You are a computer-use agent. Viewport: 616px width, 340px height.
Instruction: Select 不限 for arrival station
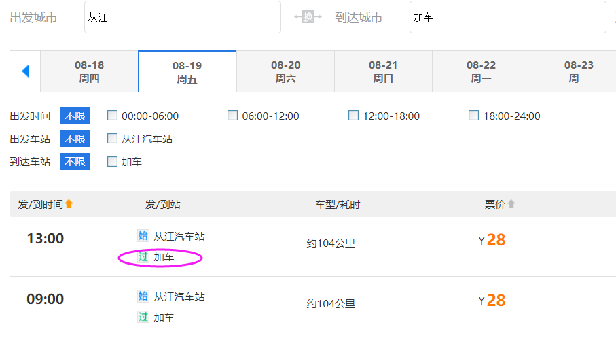click(x=75, y=161)
